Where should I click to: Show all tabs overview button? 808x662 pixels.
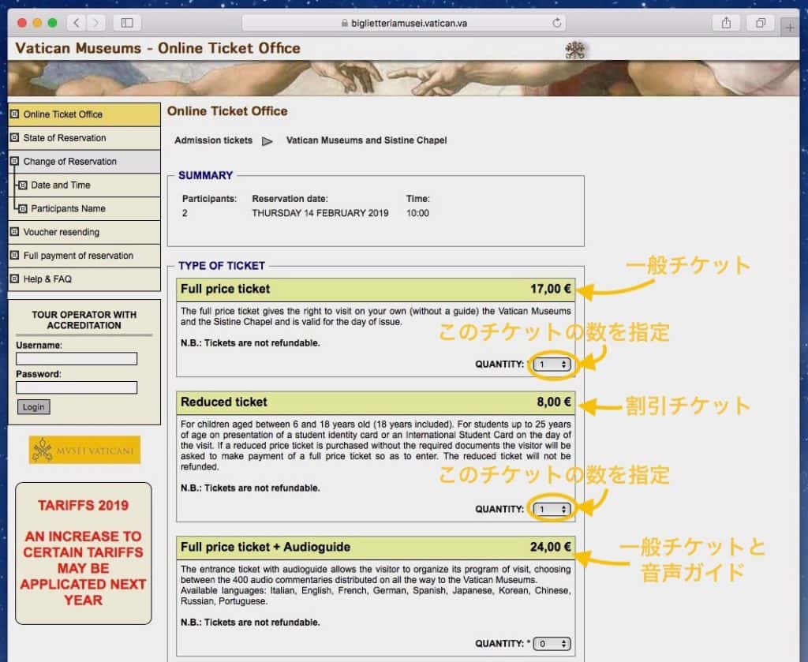point(761,23)
